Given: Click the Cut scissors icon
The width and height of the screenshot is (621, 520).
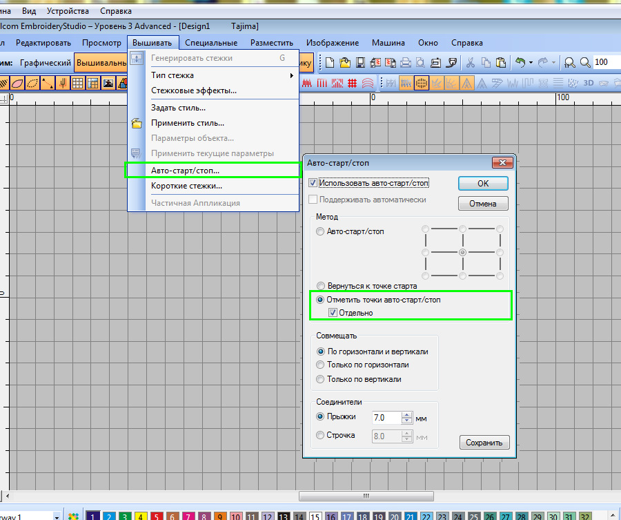Looking at the screenshot, I should click(470, 63).
